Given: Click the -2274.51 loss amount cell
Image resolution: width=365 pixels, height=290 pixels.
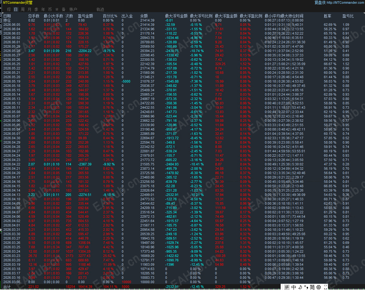Looking at the screenshot, I should point(85,195).
